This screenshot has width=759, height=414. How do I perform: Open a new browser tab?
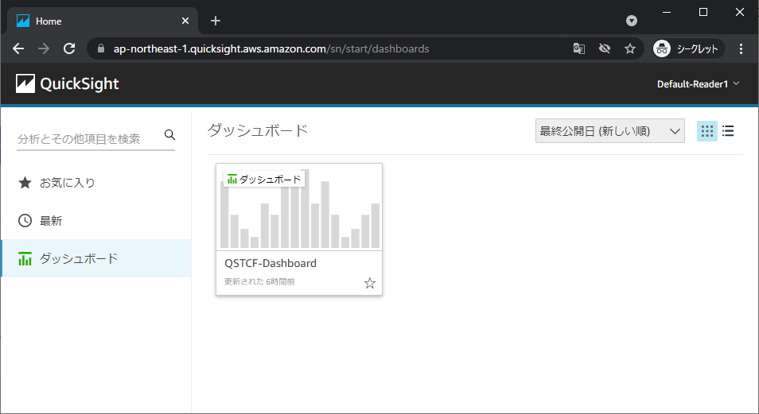coord(216,21)
